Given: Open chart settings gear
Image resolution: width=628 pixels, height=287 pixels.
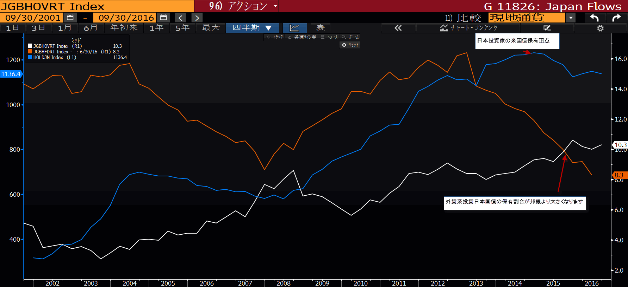Looking at the screenshot, I should click(600, 28).
